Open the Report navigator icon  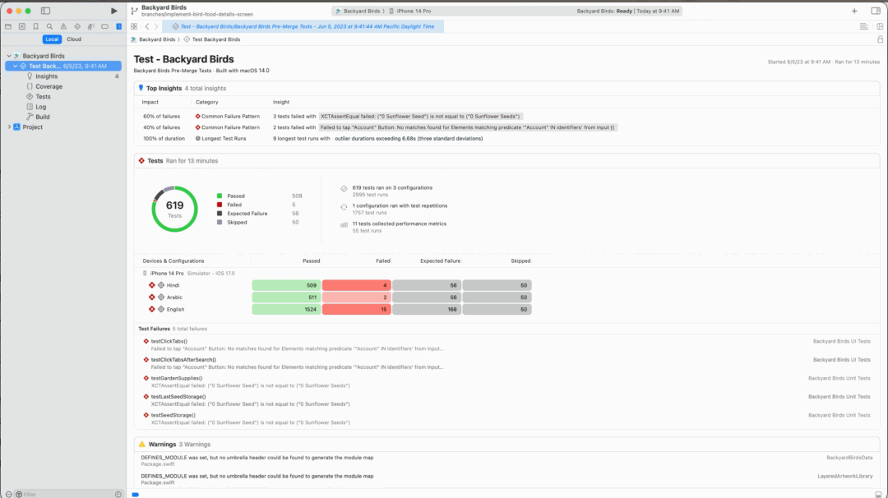click(119, 26)
